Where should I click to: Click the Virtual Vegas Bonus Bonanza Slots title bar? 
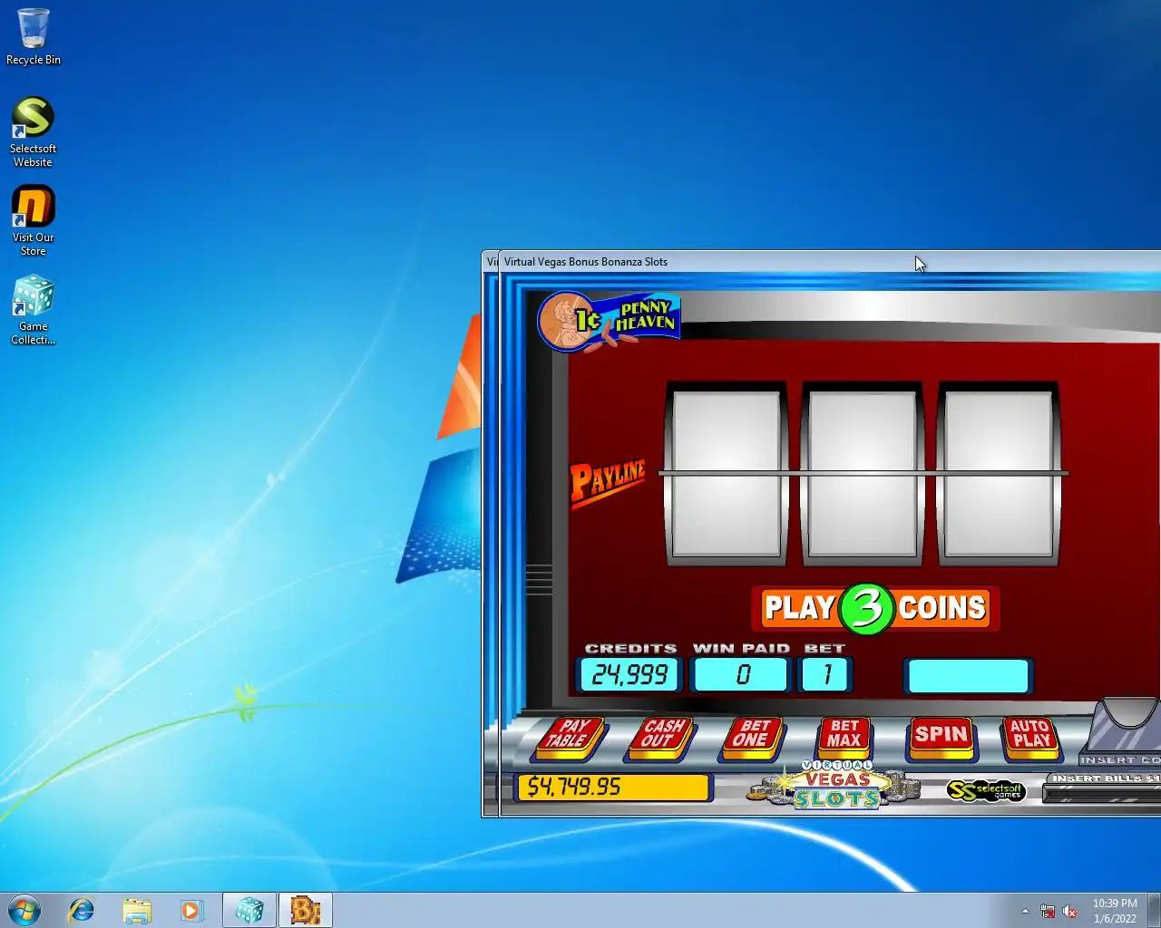click(x=830, y=262)
